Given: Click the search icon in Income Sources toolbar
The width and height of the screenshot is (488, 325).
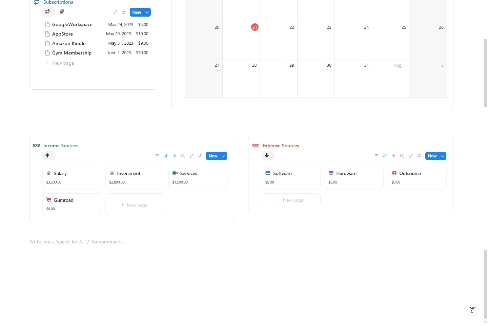Looking at the screenshot, I should click(x=183, y=156).
